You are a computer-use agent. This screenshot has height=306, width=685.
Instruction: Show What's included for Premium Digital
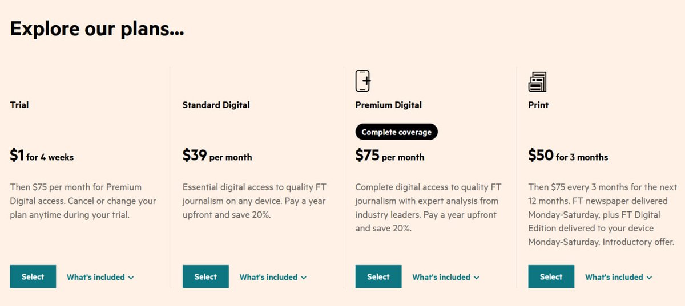[x=446, y=277]
